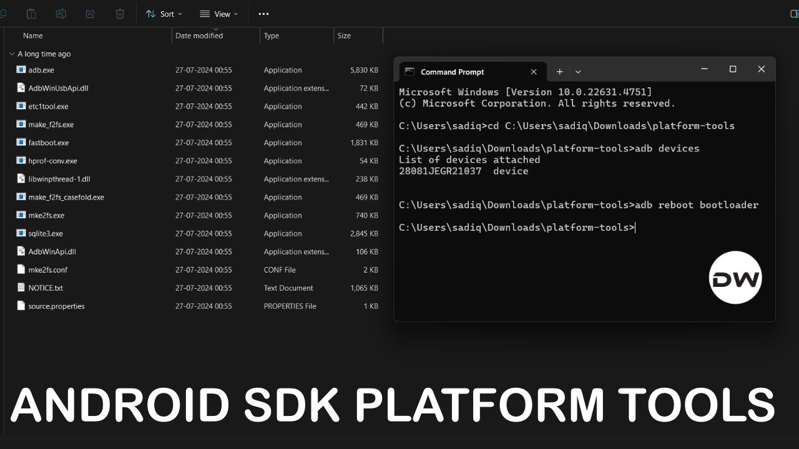Click the Rename icon in Explorer toolbar
799x449 pixels.
61,14
